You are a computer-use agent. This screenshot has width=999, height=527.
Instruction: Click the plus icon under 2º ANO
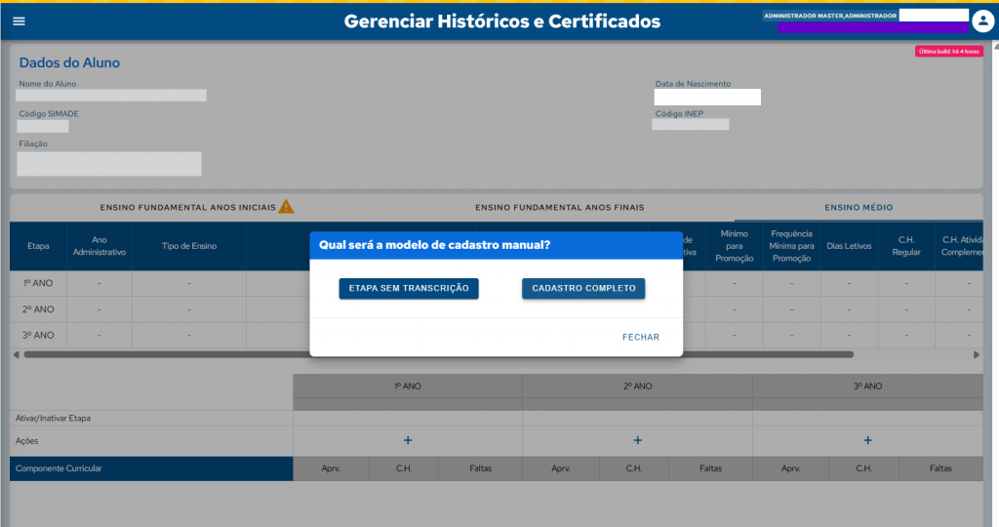pyautogui.click(x=637, y=441)
